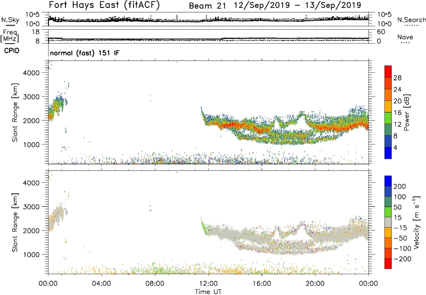Click the blue top segment of the Velocity colorbar
Screen dimensions: 426x295
click(x=388, y=181)
